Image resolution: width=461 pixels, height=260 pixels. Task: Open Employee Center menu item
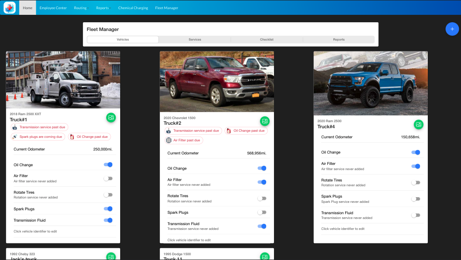tap(53, 8)
